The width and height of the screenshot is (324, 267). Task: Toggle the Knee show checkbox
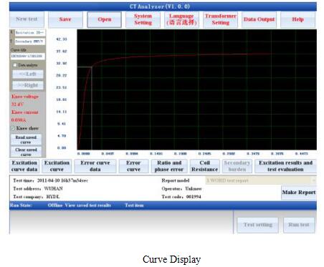coord(13,128)
